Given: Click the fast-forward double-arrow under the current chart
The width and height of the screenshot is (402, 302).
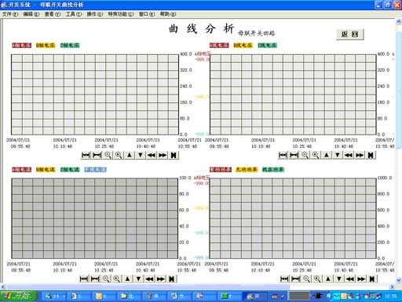Looking at the screenshot, I should click(161, 279).
